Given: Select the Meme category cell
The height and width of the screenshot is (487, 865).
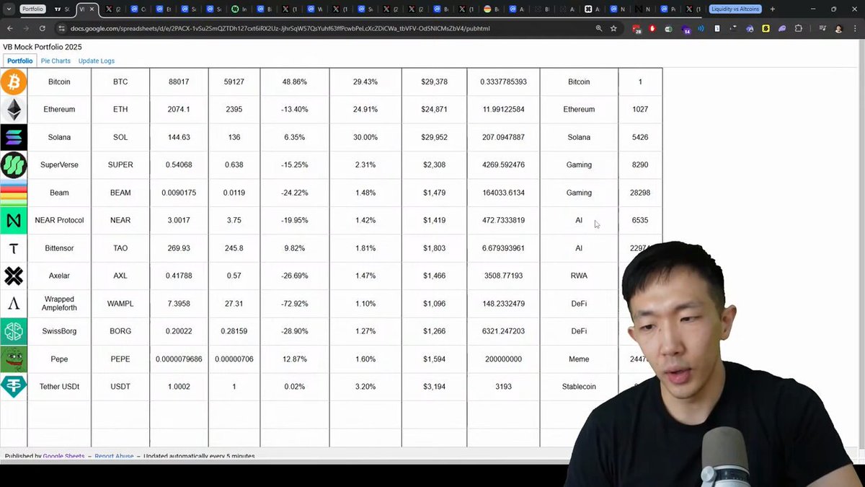Looking at the screenshot, I should [x=579, y=359].
